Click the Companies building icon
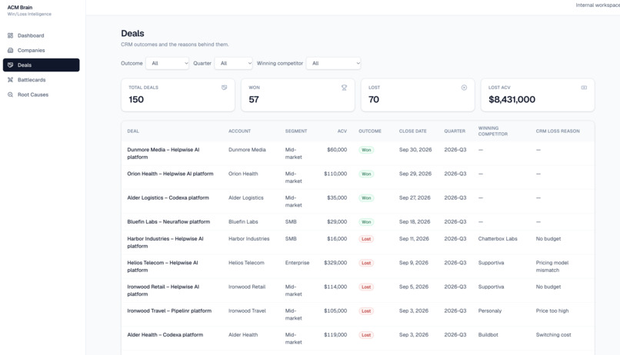Viewport: 620px width, 355px height. point(10,50)
